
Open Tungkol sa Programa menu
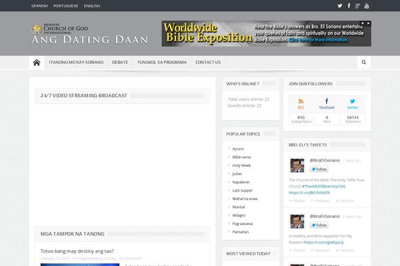[162, 63]
